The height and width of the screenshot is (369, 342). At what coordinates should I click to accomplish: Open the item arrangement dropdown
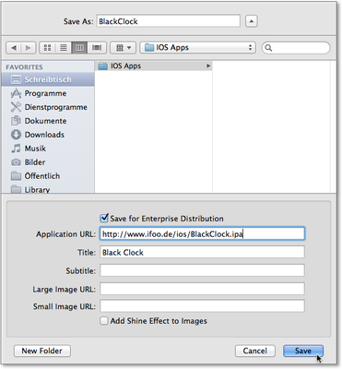tap(123, 48)
